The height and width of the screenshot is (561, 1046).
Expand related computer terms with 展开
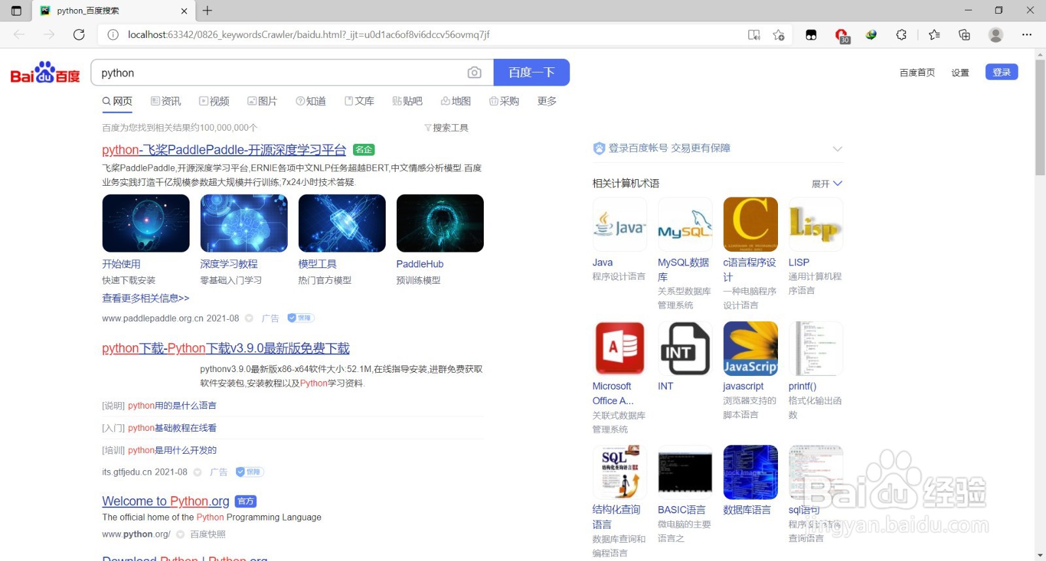(x=827, y=184)
